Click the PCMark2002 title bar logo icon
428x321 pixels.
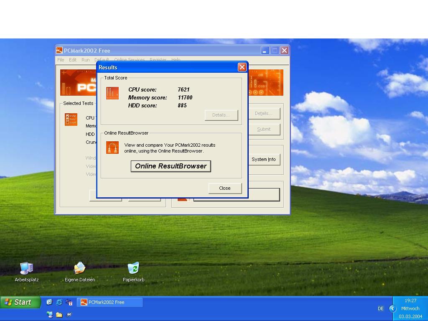[59, 50]
